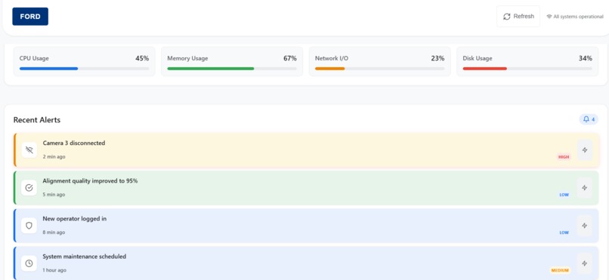Screen dimensions: 609x280
Task: Click the LOW badge on New operator alert
Action: (564, 232)
